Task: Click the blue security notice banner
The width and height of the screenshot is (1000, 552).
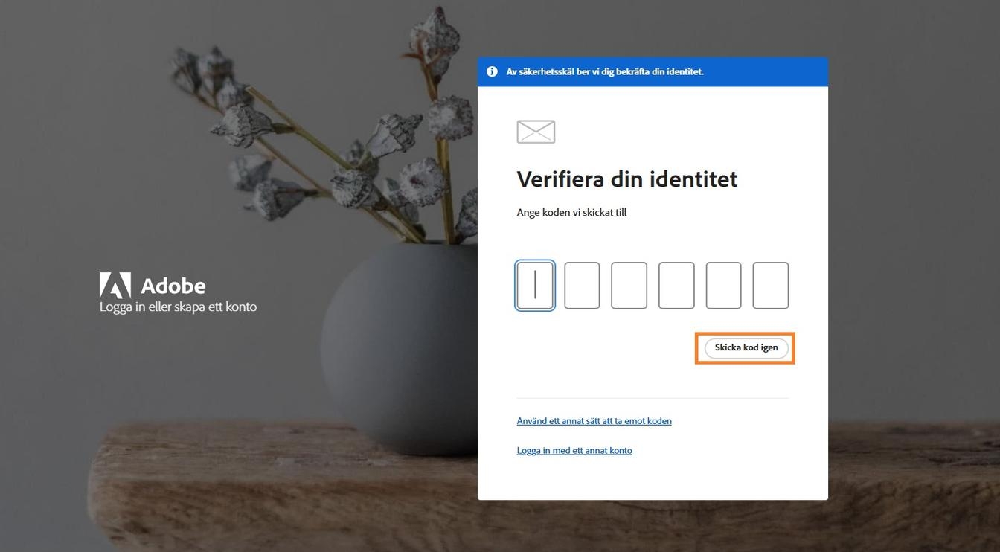Action: (653, 71)
